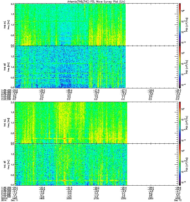Click the THB X_RE_GSE value -26.3
Viewport: 190px width, 202px height.
tap(178, 90)
